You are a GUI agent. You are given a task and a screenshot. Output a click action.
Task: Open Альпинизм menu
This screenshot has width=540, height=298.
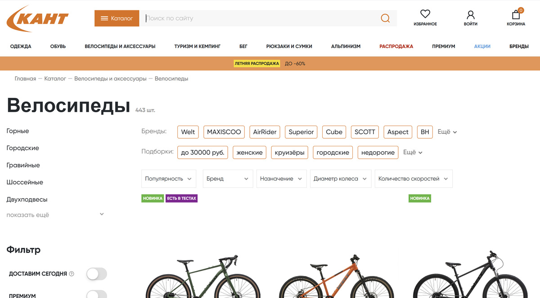(346, 46)
